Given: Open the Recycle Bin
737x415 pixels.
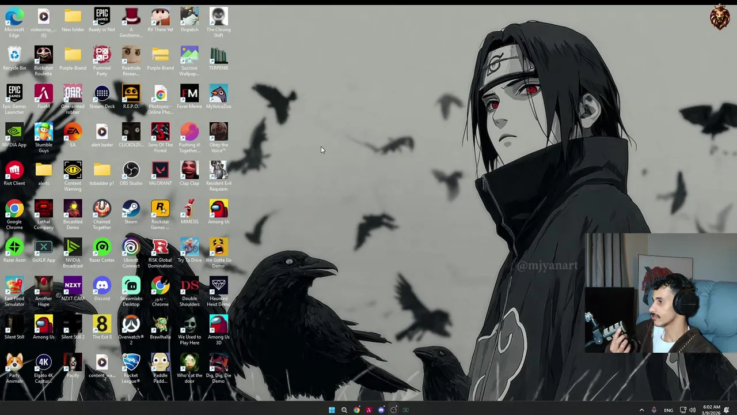Looking at the screenshot, I should point(14,58).
